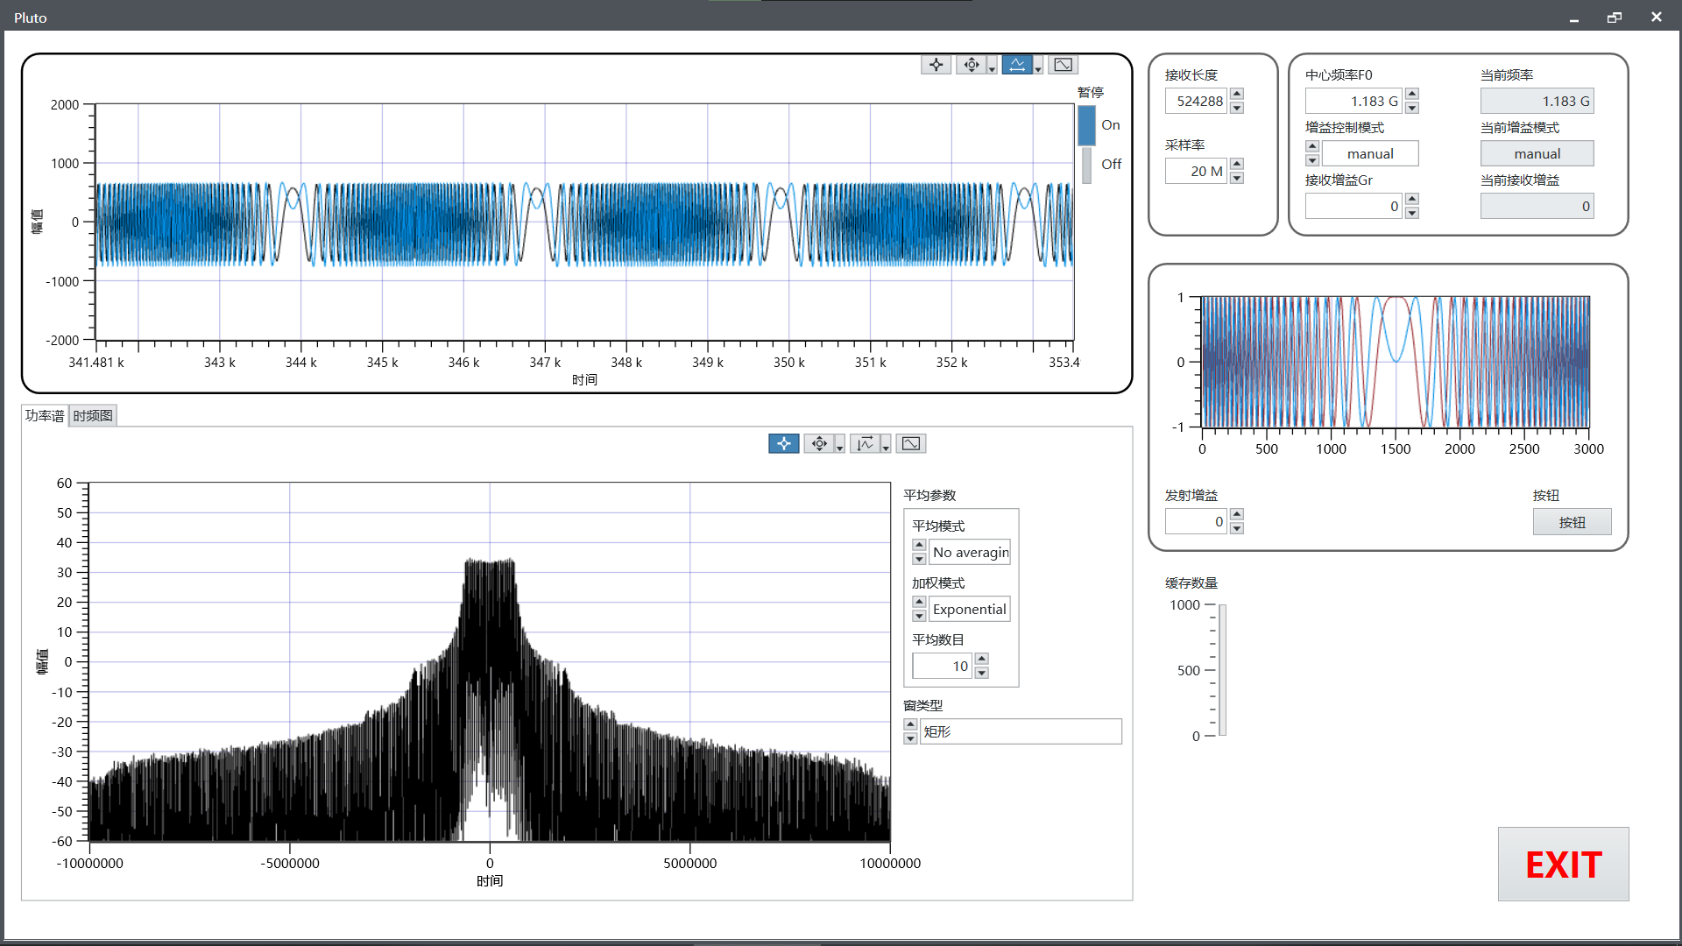
Task: Select the cursor movement tool on top waveform graph
Action: [x=936, y=64]
